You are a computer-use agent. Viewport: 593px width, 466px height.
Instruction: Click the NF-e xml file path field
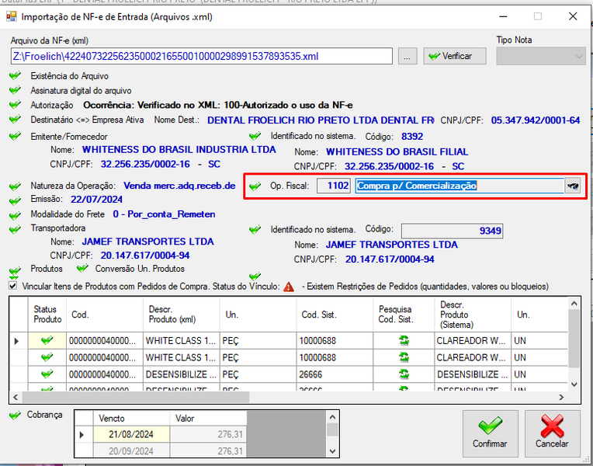coord(202,56)
